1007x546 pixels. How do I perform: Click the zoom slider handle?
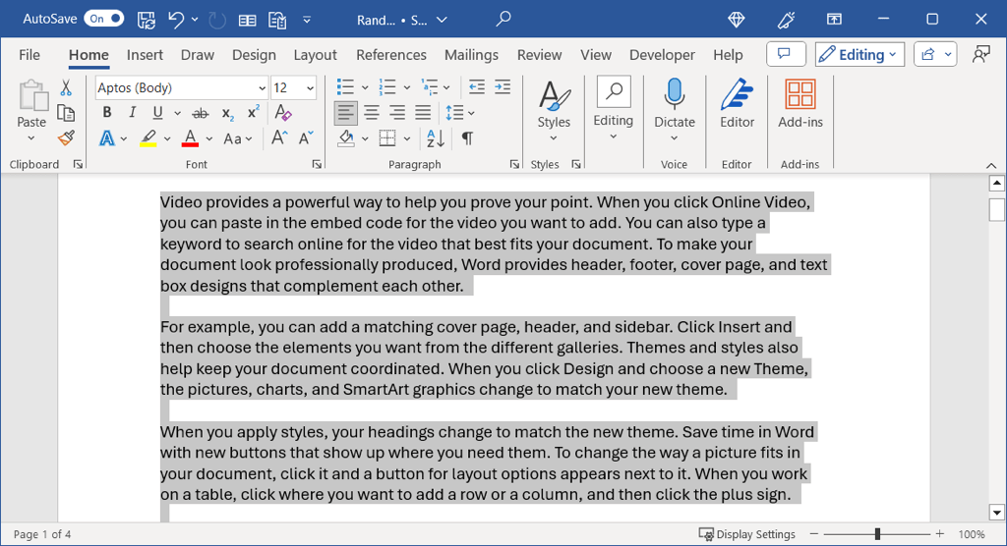877,534
